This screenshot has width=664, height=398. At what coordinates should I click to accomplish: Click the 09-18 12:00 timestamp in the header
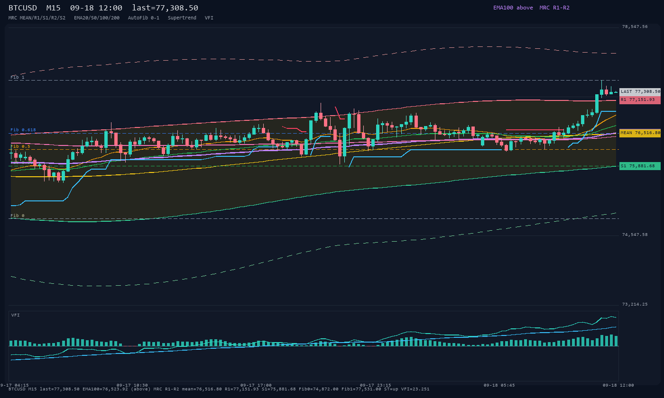click(x=96, y=8)
